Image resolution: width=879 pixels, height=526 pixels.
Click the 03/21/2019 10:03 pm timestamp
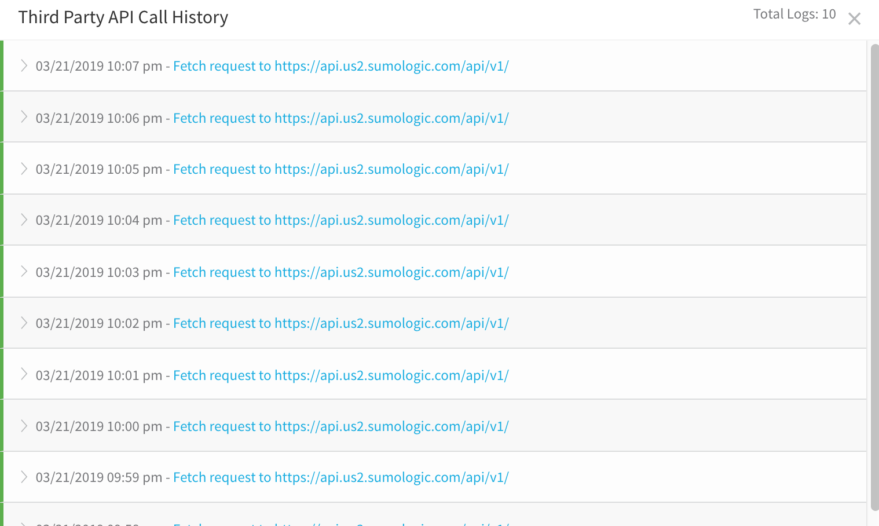[x=99, y=272]
